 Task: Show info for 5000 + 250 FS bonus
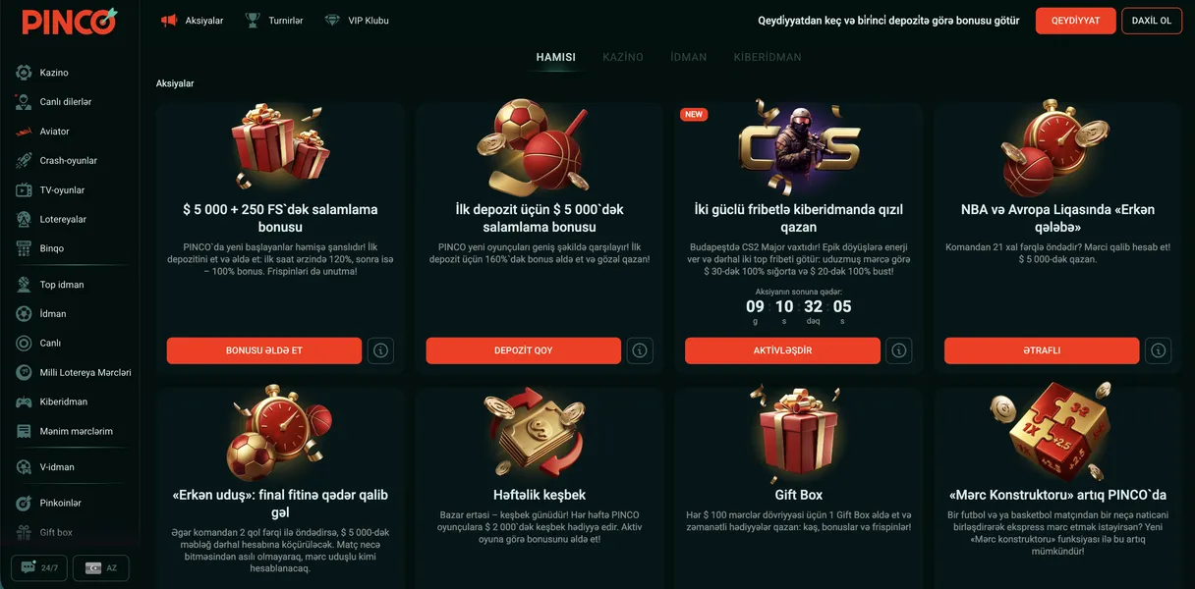(380, 350)
